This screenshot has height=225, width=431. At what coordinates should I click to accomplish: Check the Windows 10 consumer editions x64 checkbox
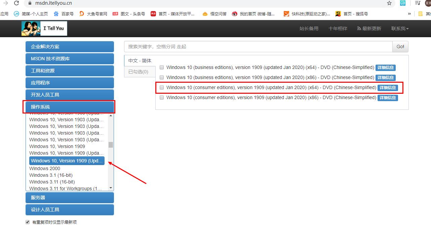click(x=162, y=87)
